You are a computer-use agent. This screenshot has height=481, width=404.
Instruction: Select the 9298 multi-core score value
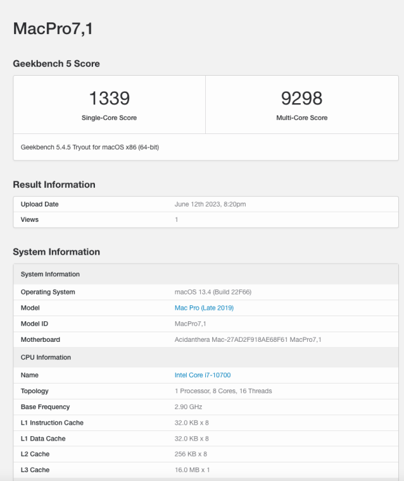(x=301, y=98)
